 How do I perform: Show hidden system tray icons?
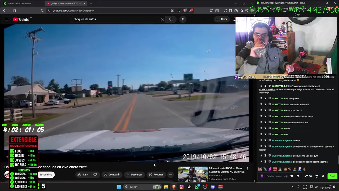pos(293,187)
